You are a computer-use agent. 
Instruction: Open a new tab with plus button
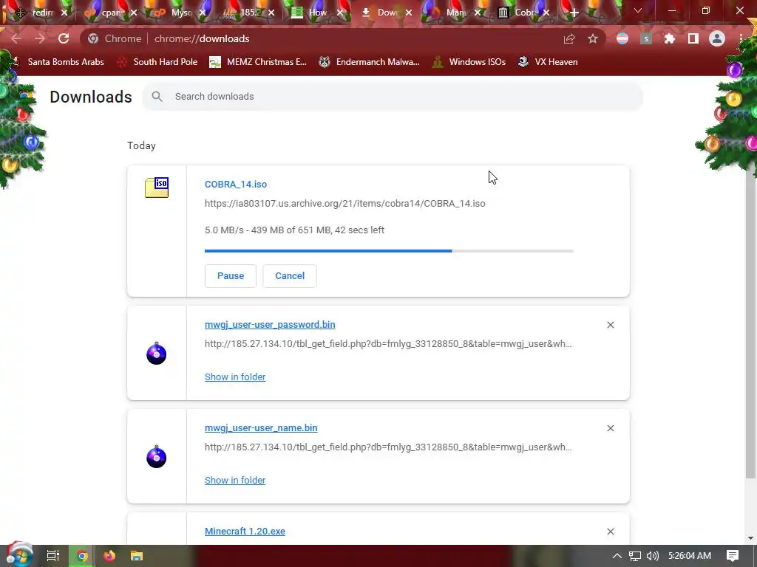(574, 13)
